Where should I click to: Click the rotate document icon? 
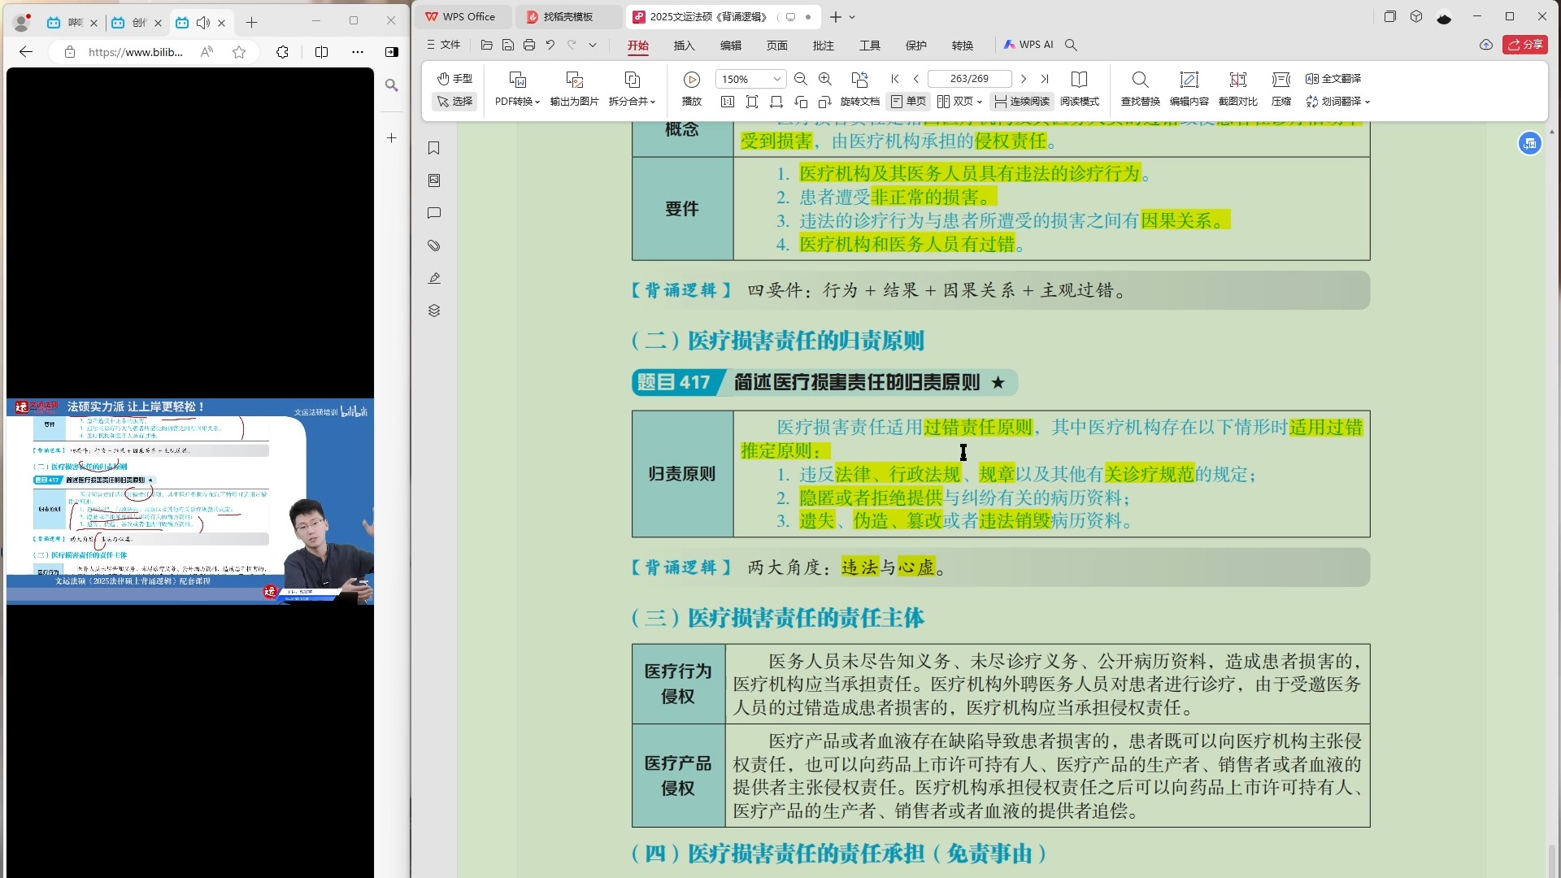pos(859,80)
